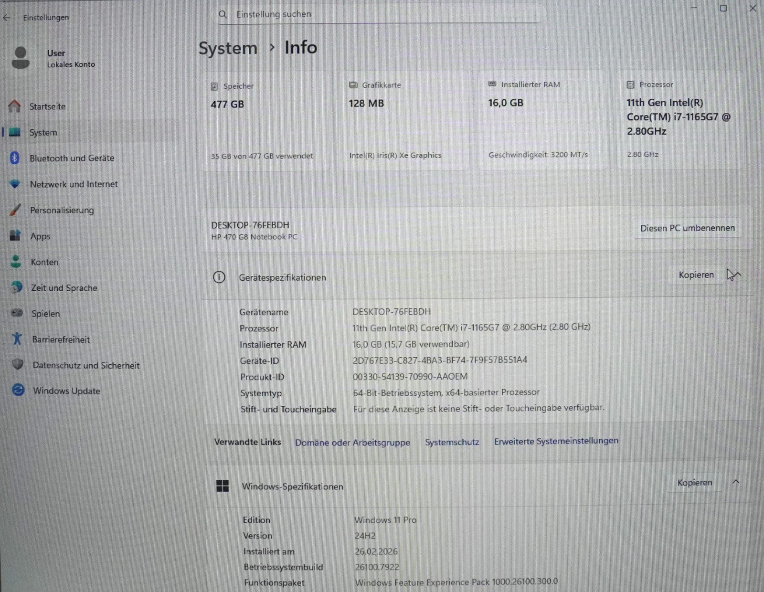Copy the Gerätespezifikationen with Kopieren
764x592 pixels.
point(696,275)
